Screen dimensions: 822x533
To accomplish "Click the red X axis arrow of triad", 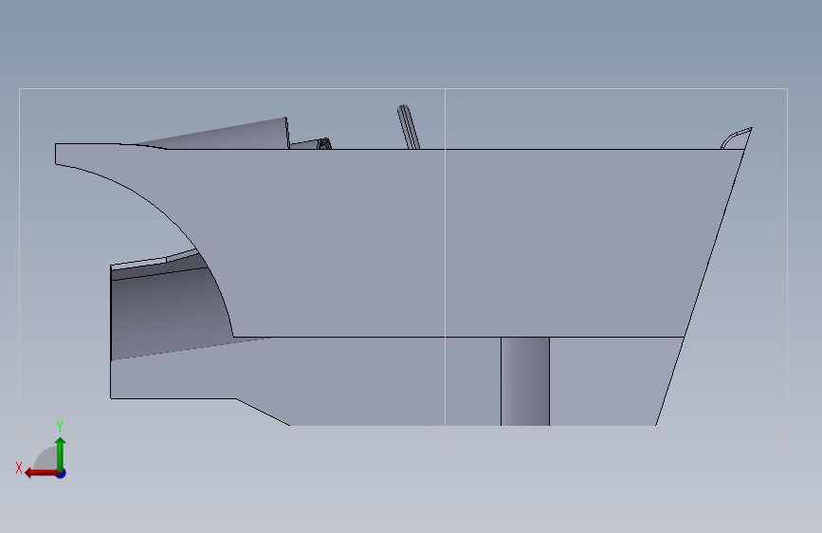I will tap(41, 473).
